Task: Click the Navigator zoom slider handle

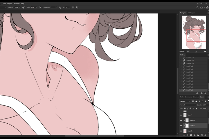Action: coord(196,52)
